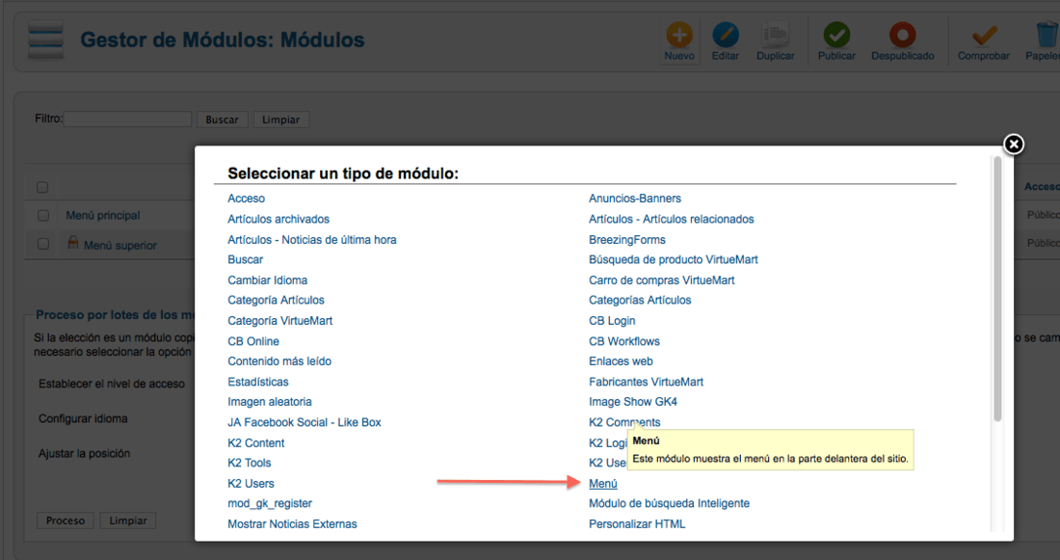Viewport: 1060px width, 560px height.
Task: Select the Buscar module type link
Action: pyautogui.click(x=246, y=259)
